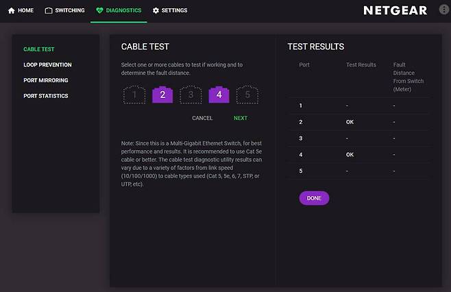
Task: Click NEXT to run the cable test
Action: point(240,118)
